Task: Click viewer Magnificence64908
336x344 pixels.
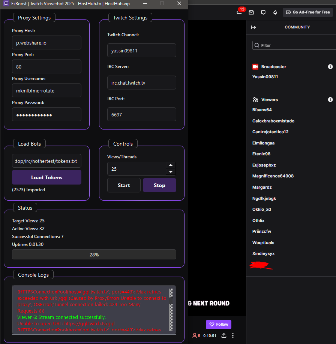Action: tap(273, 176)
